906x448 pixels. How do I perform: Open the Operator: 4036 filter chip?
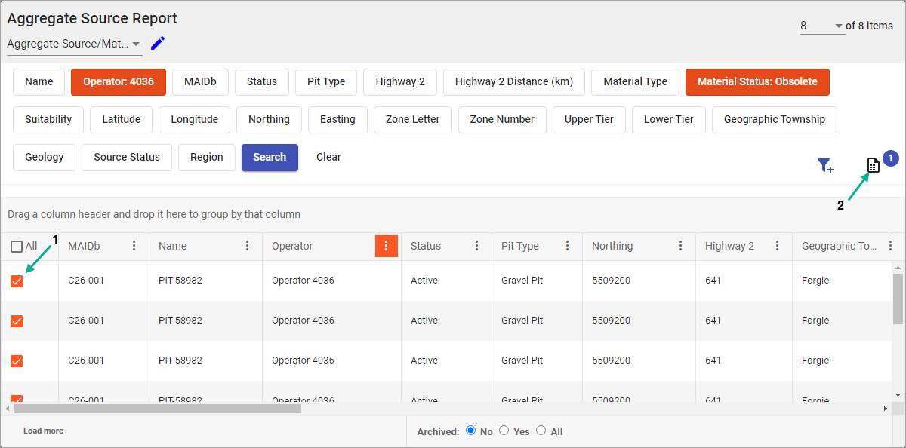coord(118,82)
